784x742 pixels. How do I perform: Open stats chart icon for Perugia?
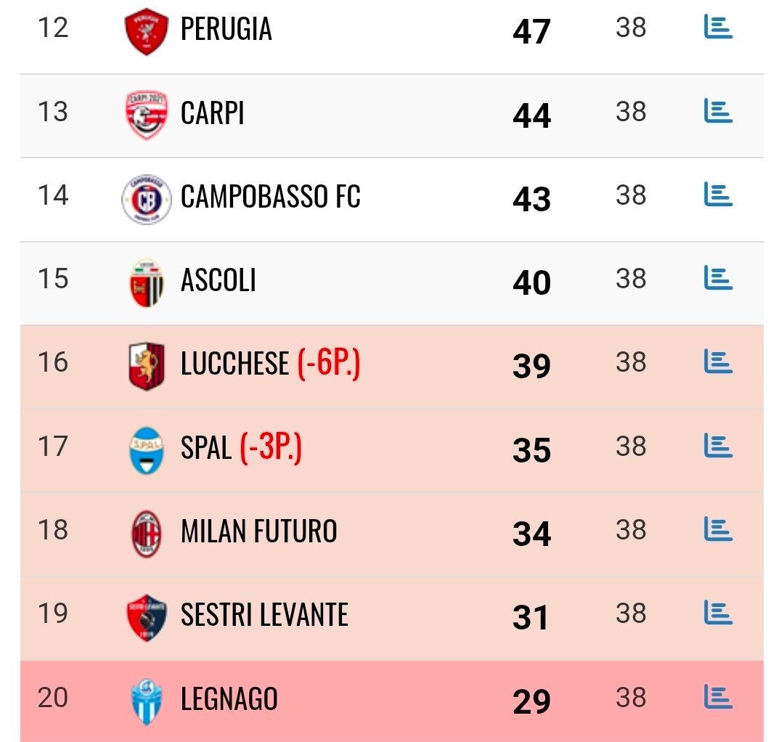(718, 28)
